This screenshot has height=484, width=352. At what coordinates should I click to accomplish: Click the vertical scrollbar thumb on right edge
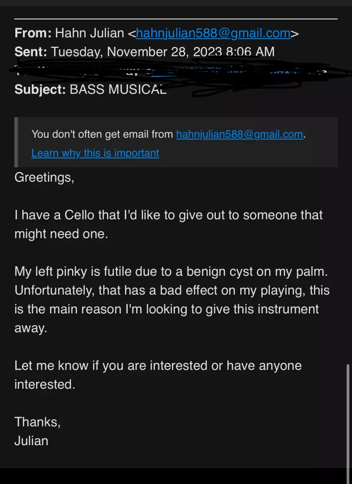coord(347,423)
